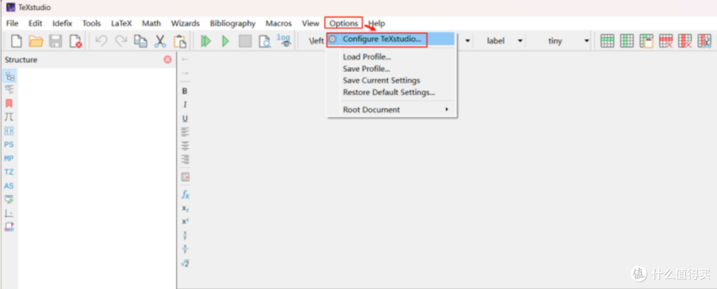
Task: Insert inline math with fx icon
Action: pyautogui.click(x=185, y=195)
